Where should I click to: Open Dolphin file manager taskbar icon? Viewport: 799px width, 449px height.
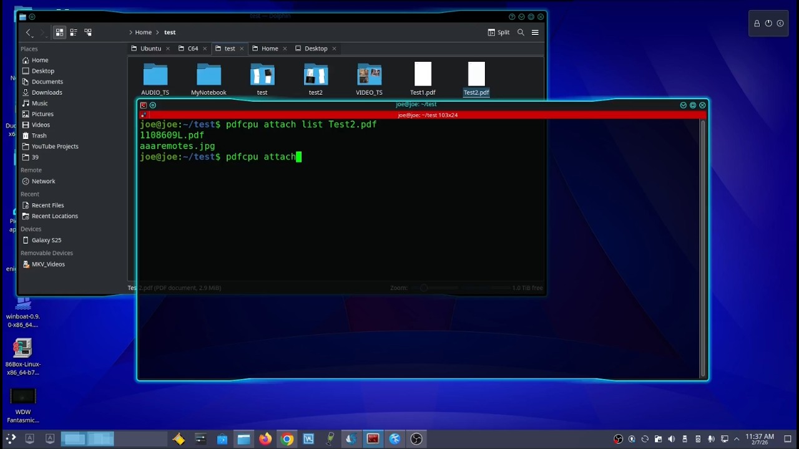[x=243, y=439]
